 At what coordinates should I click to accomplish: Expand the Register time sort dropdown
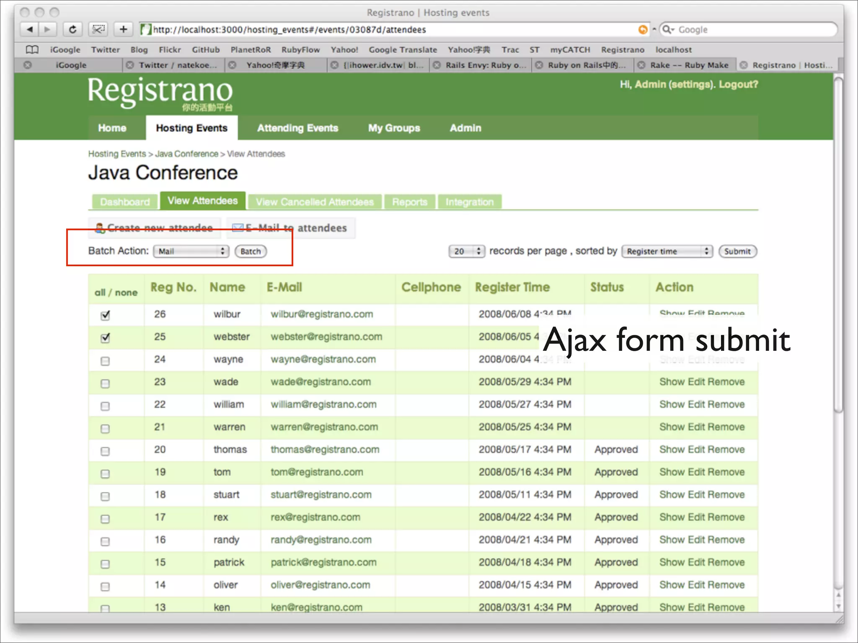(667, 251)
